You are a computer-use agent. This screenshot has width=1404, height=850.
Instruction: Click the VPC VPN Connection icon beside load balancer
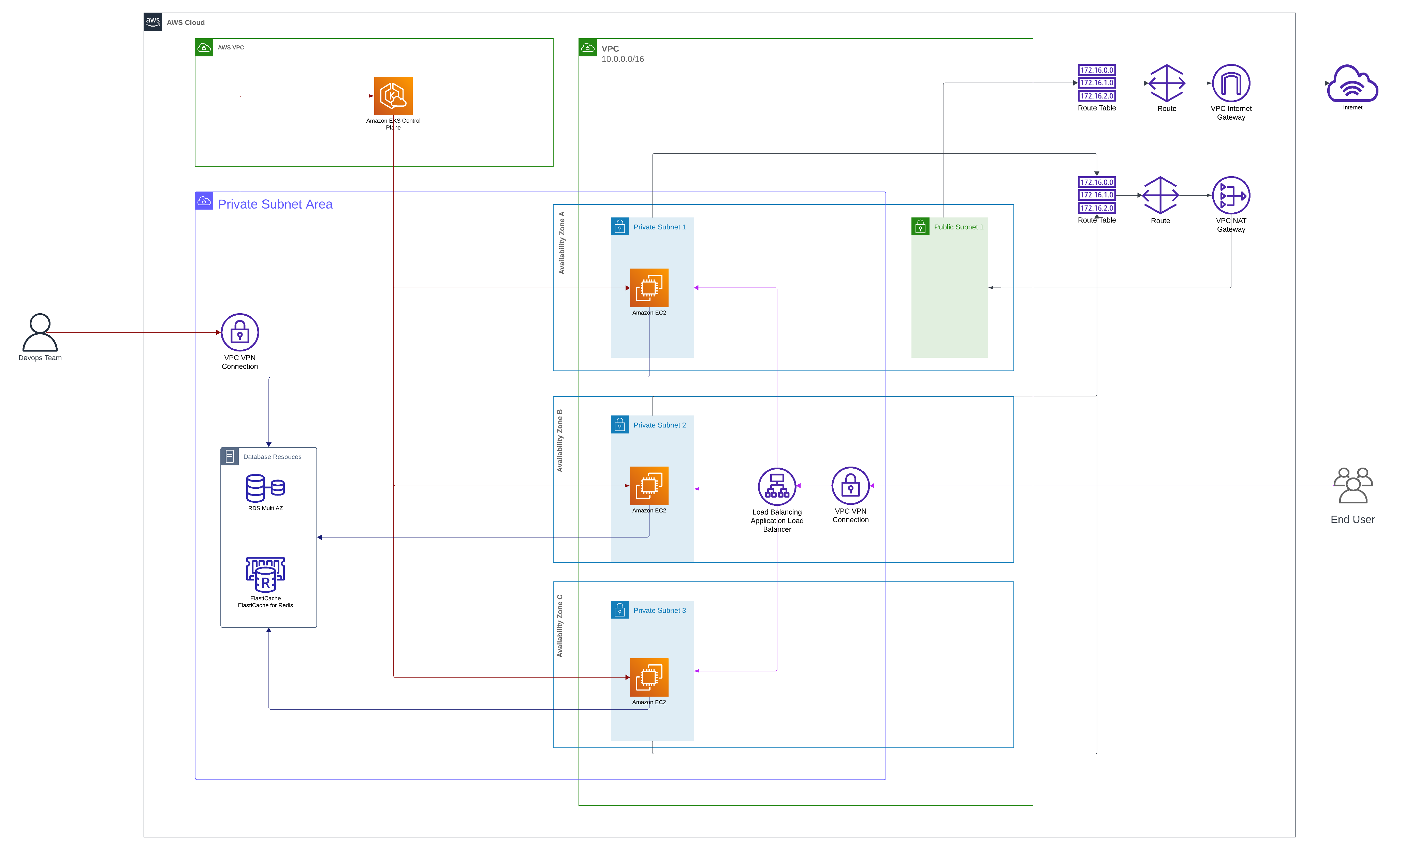click(x=851, y=486)
